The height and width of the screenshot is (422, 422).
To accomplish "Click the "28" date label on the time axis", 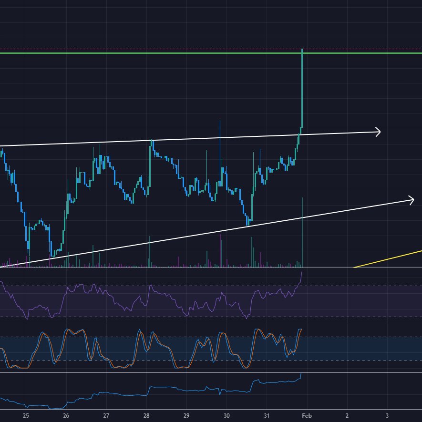I will point(146,415).
